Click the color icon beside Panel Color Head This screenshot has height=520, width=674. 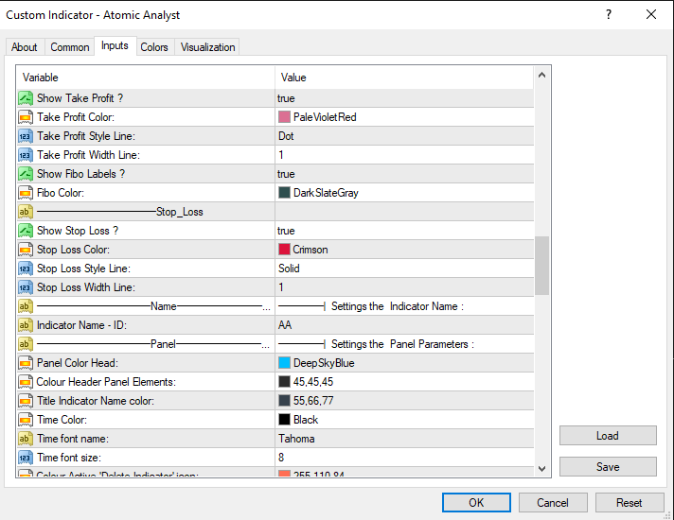pos(26,363)
